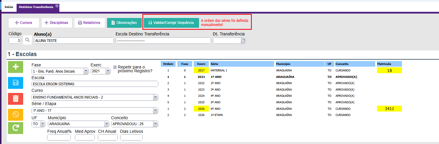Click the magnifier search icon beside Código
Image resolution: width=439 pixels, height=144 pixels.
[x=27, y=40]
